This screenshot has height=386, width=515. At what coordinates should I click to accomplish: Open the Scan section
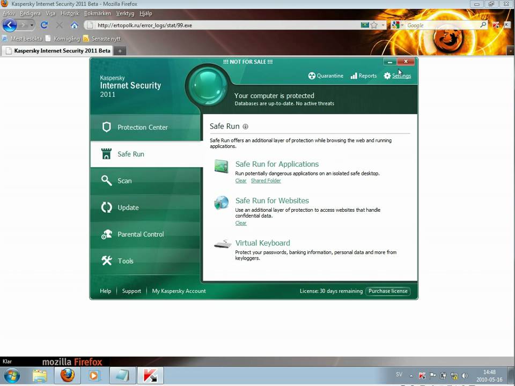pyautogui.click(x=145, y=181)
